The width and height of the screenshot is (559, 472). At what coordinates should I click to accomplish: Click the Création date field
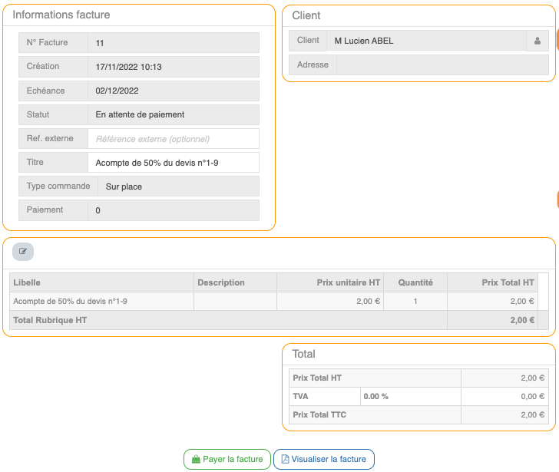tap(174, 67)
